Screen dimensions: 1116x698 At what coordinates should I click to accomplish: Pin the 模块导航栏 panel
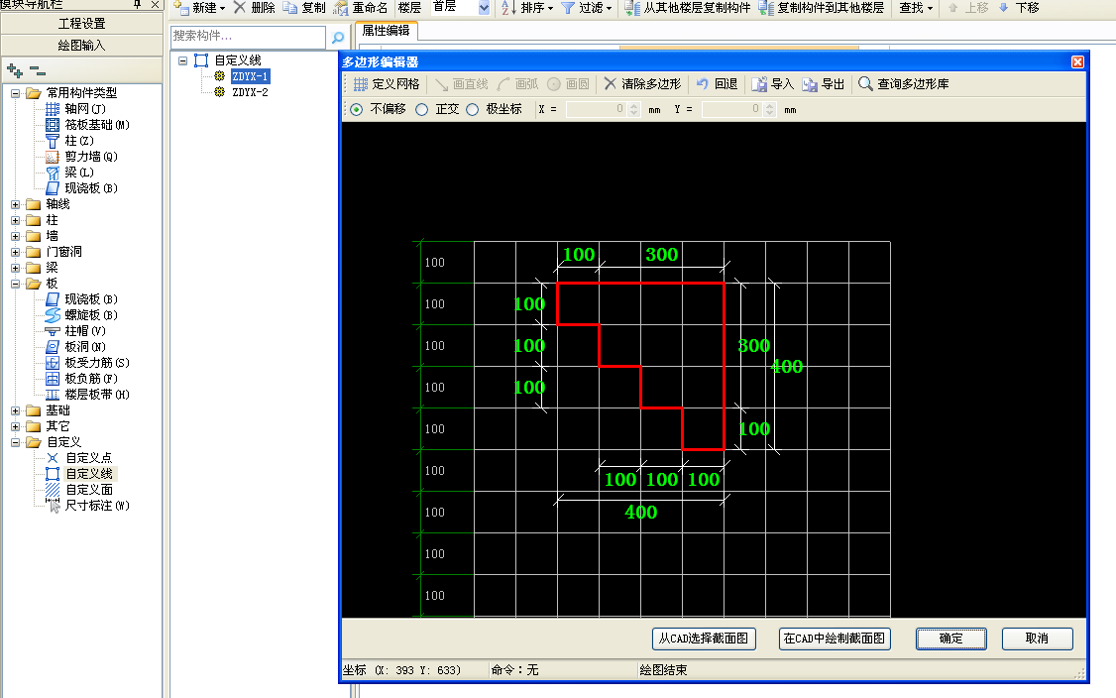138,4
